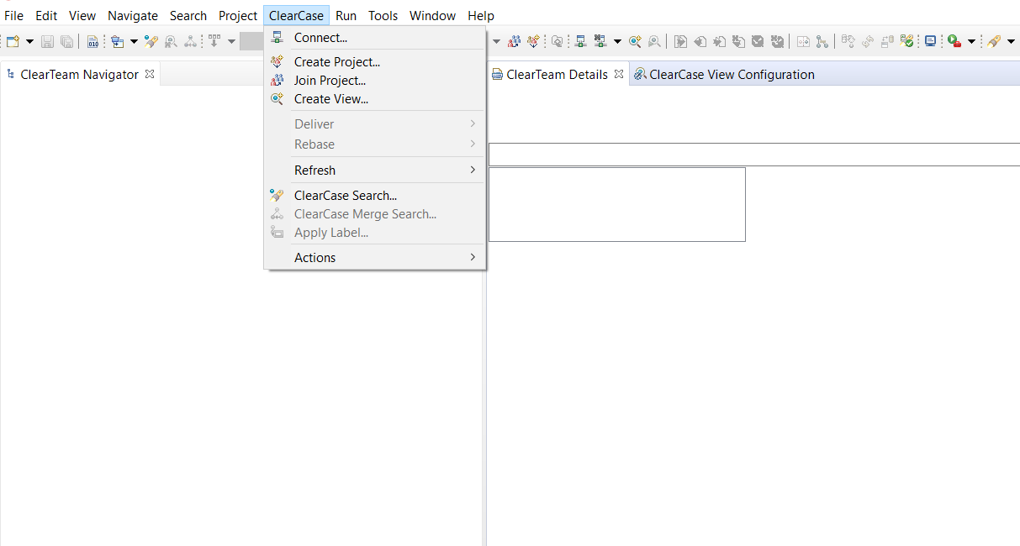Viewport: 1020px width, 546px height.
Task: Choose ClearCase Search... menu entry
Action: click(x=375, y=196)
